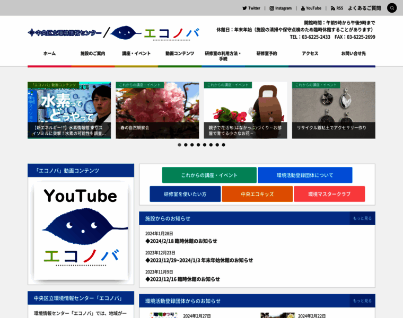403x318 pixels.
Task: Select the fifth carousel pagination dot
Action: point(205,145)
